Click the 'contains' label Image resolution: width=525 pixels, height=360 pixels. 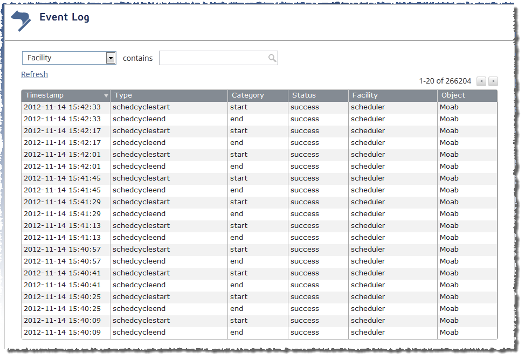coord(137,58)
